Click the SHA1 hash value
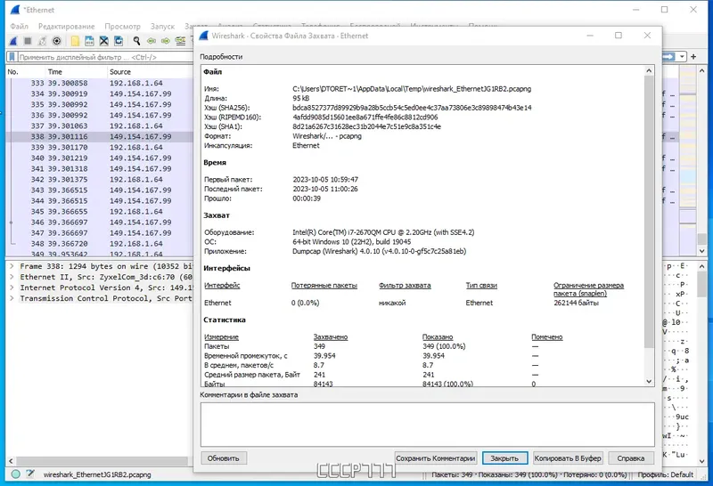This screenshot has width=713, height=486. point(366,126)
